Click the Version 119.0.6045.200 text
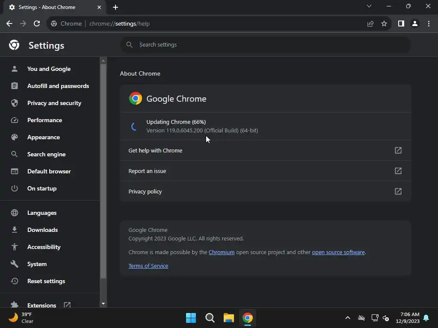The height and width of the screenshot is (328, 438). coord(202,131)
